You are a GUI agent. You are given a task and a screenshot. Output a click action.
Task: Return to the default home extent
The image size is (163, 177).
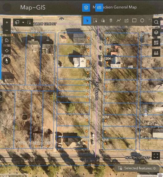coord(7,40)
